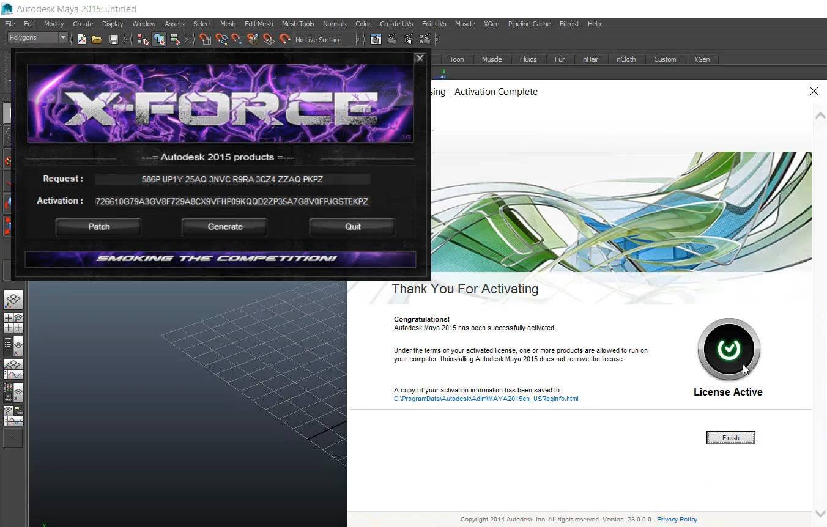Click the Open Scene folder icon

[x=97, y=40]
